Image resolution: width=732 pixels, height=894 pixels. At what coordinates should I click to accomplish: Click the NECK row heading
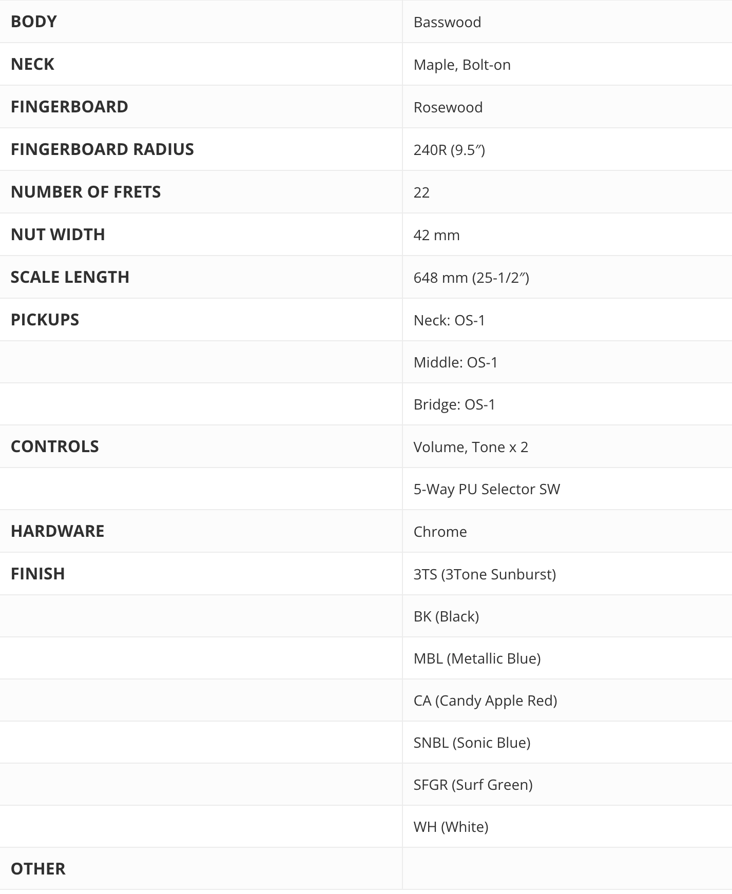click(32, 64)
